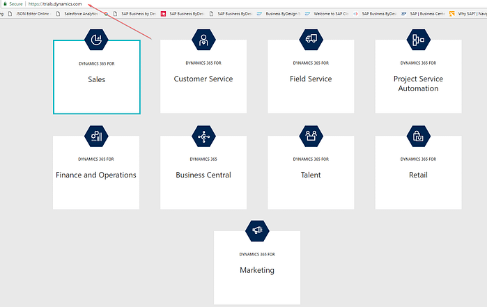Click the Retail shopping bag hexagon icon
This screenshot has height=307, width=487.
click(x=418, y=136)
